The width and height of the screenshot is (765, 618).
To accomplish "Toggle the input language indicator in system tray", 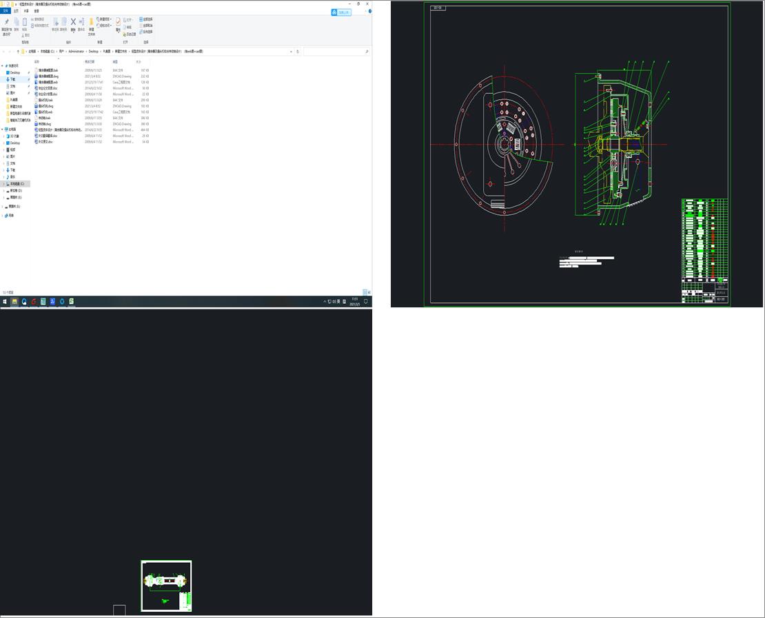I will point(338,301).
